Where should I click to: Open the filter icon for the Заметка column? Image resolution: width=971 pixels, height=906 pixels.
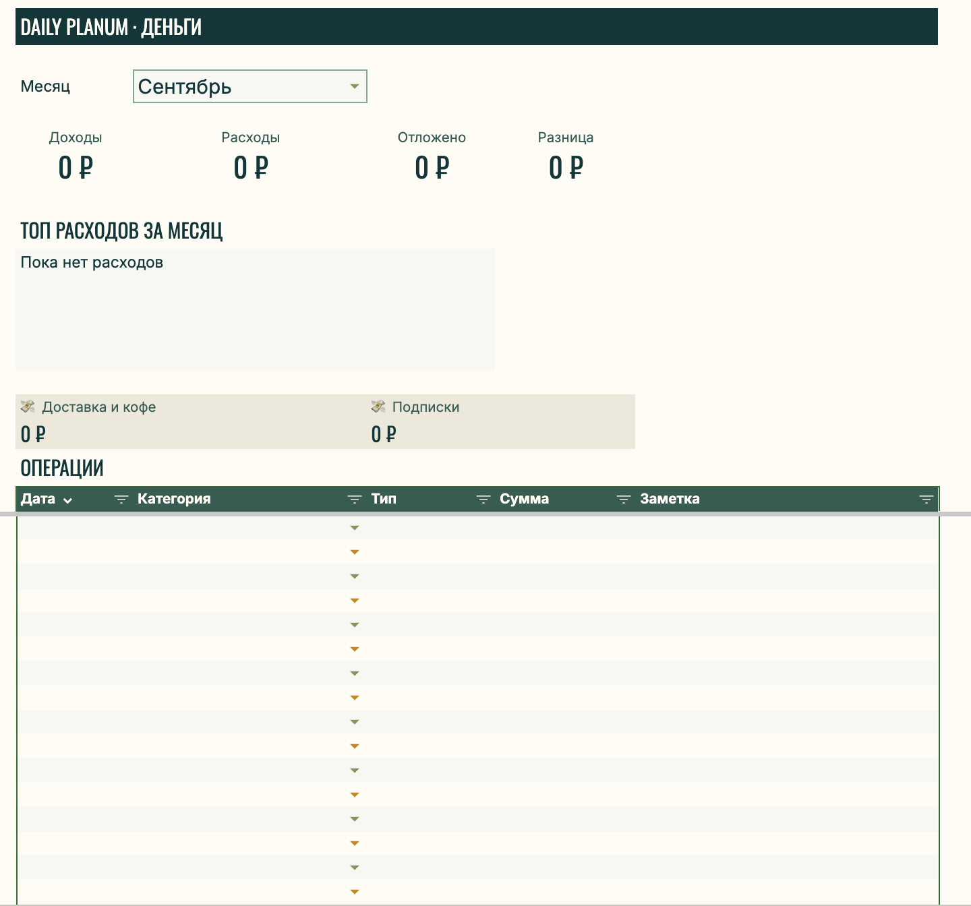click(926, 500)
